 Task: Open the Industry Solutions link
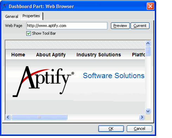98,55
